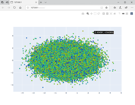
Task: Enable show closest data on hover
Action: [123, 13]
